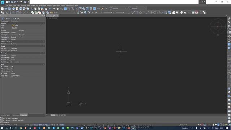The image size is (231, 130).
Task: Click the Array grid icon in right sidebar
Action: point(229,32)
